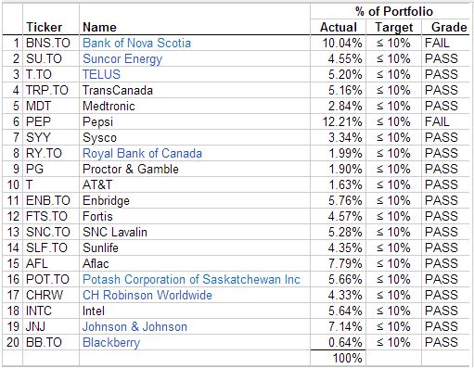
Task: Select the Pepsi 12.21% actual cell
Action: pyautogui.click(x=338, y=121)
